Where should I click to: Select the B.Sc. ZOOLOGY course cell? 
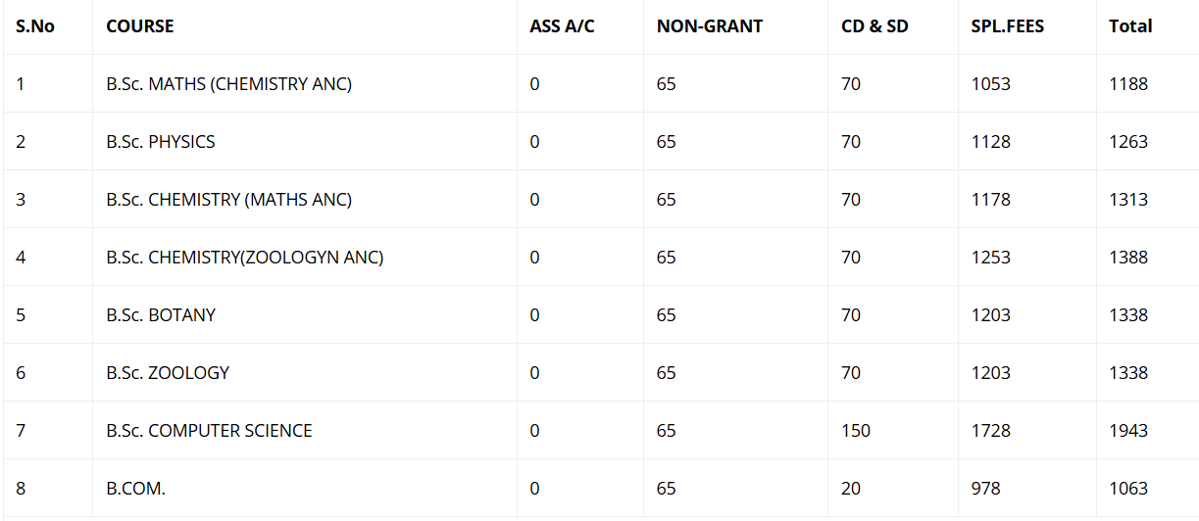pyautogui.click(x=168, y=373)
